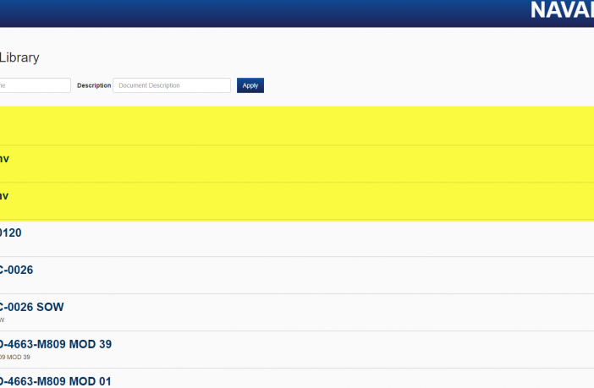The width and height of the screenshot is (594, 388).
Task: Click the Library page heading
Action: coord(19,58)
